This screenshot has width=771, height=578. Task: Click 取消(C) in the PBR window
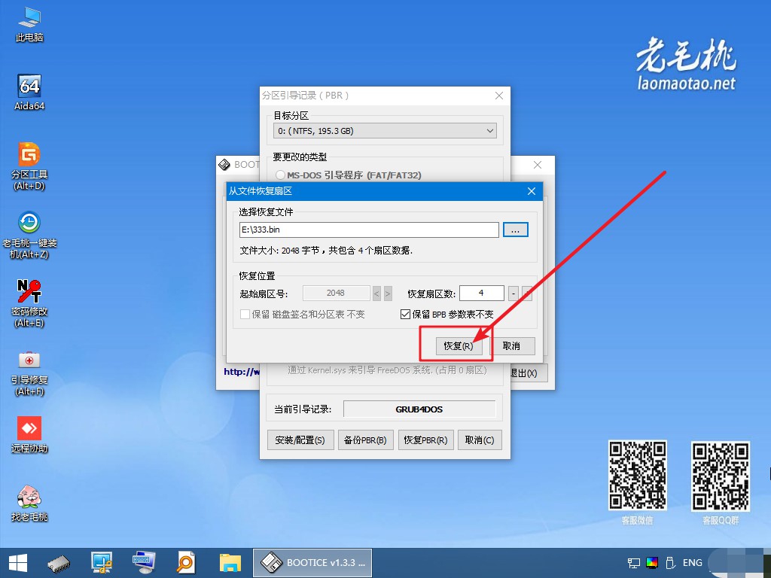480,440
